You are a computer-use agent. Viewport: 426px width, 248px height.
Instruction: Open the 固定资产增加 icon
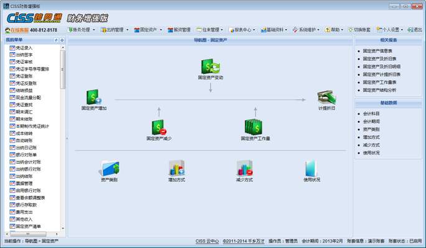[94, 98]
